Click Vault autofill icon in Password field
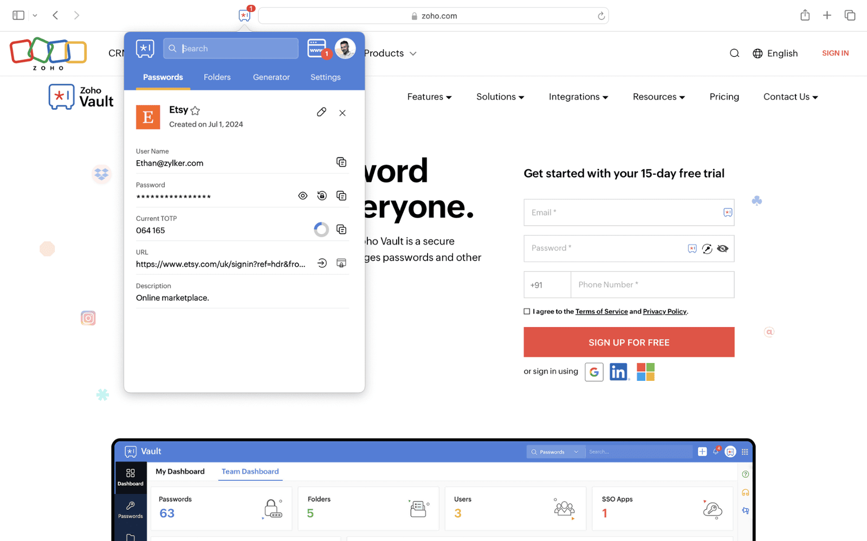The image size is (867, 541). click(692, 248)
